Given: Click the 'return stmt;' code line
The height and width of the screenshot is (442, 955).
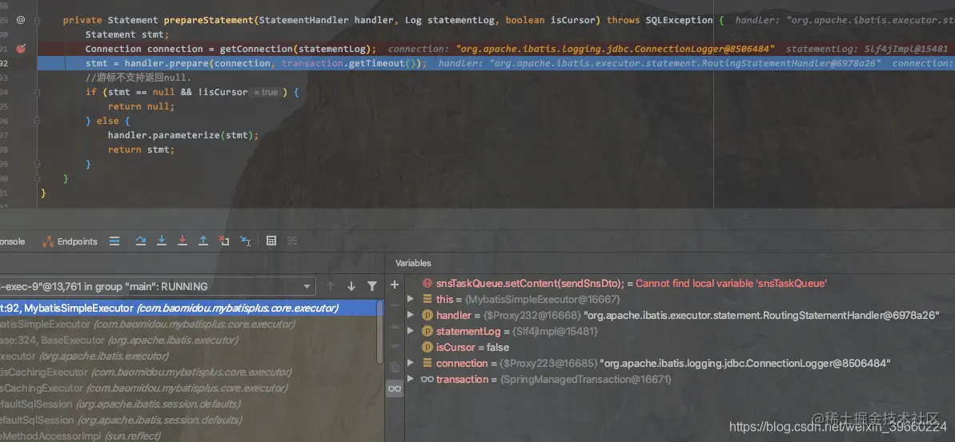Looking at the screenshot, I should 142,149.
